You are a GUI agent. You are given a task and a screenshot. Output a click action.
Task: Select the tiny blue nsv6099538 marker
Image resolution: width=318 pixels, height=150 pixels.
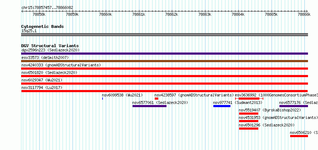click(103, 99)
